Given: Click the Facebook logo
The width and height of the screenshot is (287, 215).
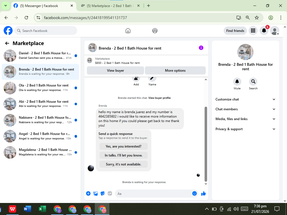Looking at the screenshot, I should tap(8, 31).
